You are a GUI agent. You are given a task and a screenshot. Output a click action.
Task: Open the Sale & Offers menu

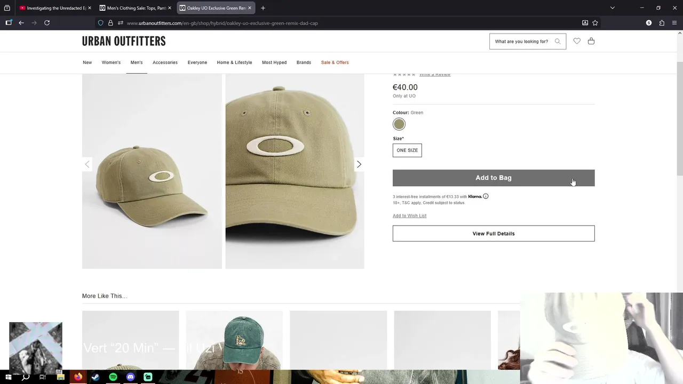click(335, 62)
